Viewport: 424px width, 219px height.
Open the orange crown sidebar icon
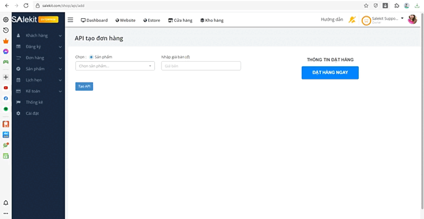pyautogui.click(x=6, y=41)
